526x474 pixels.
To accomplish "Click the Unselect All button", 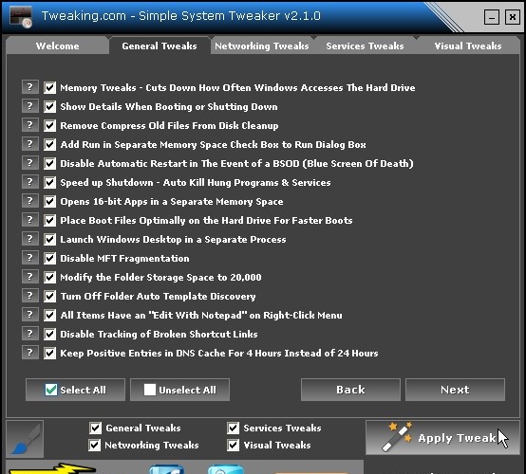I will tap(179, 390).
